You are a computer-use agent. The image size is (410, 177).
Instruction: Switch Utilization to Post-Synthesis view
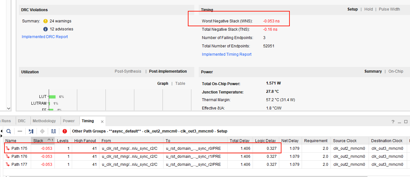(128, 71)
